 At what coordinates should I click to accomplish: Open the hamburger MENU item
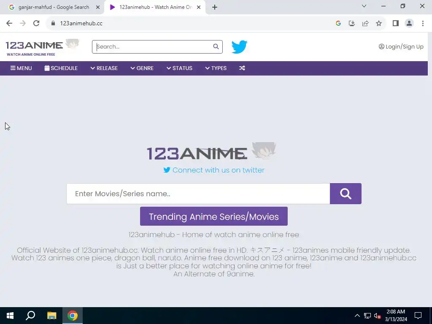tap(21, 68)
